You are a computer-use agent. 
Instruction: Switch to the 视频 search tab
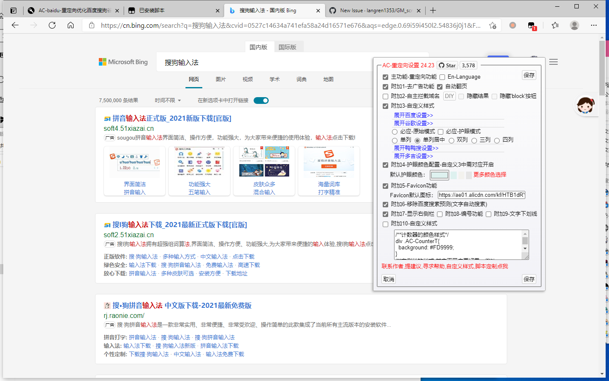coord(248,79)
